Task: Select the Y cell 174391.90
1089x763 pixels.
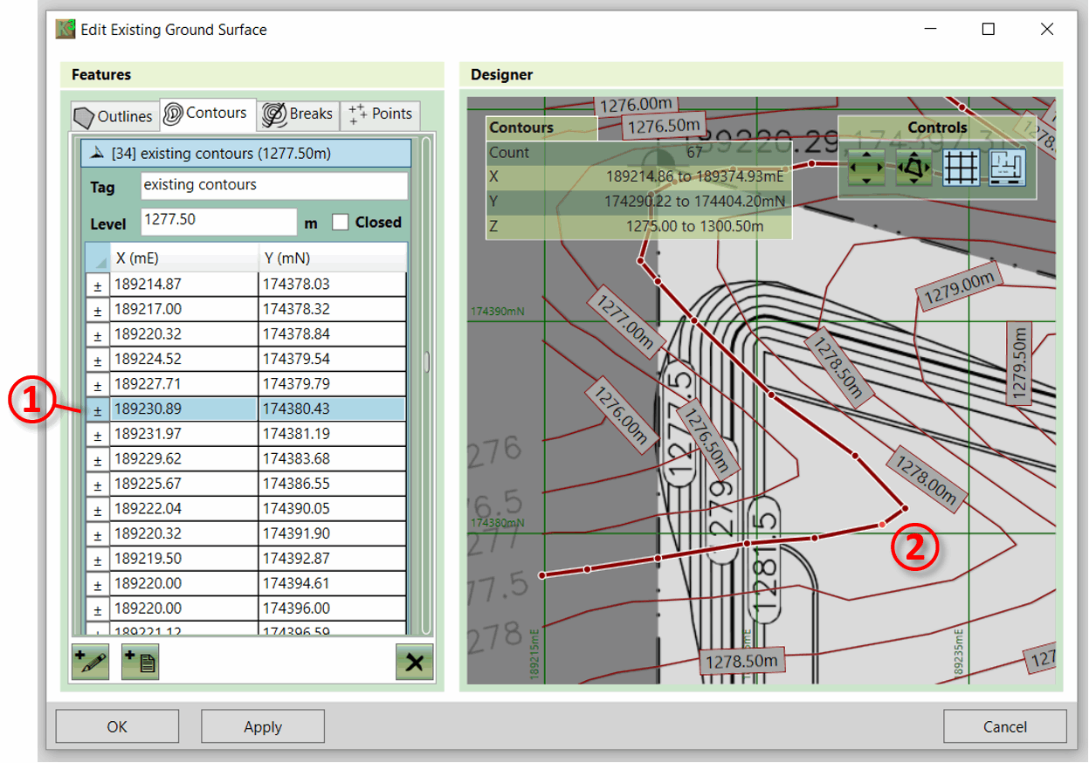Action: click(333, 533)
